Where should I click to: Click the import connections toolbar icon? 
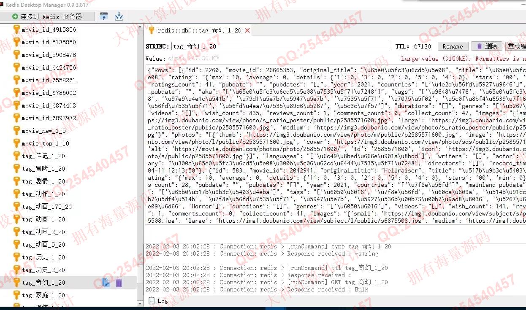104,16
